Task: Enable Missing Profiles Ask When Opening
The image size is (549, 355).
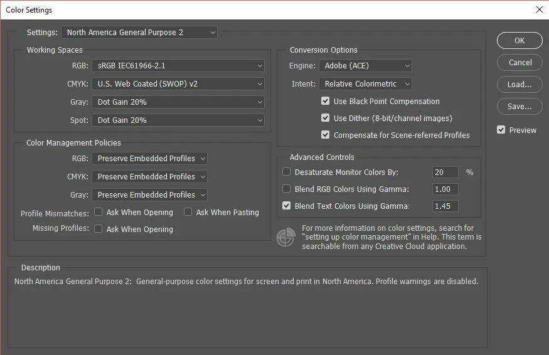Action: (99, 228)
